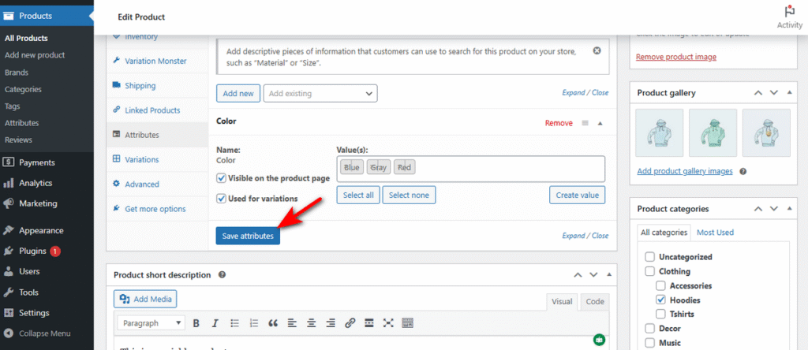Toggle bold formatting in editor
The image size is (808, 350).
coord(196,323)
